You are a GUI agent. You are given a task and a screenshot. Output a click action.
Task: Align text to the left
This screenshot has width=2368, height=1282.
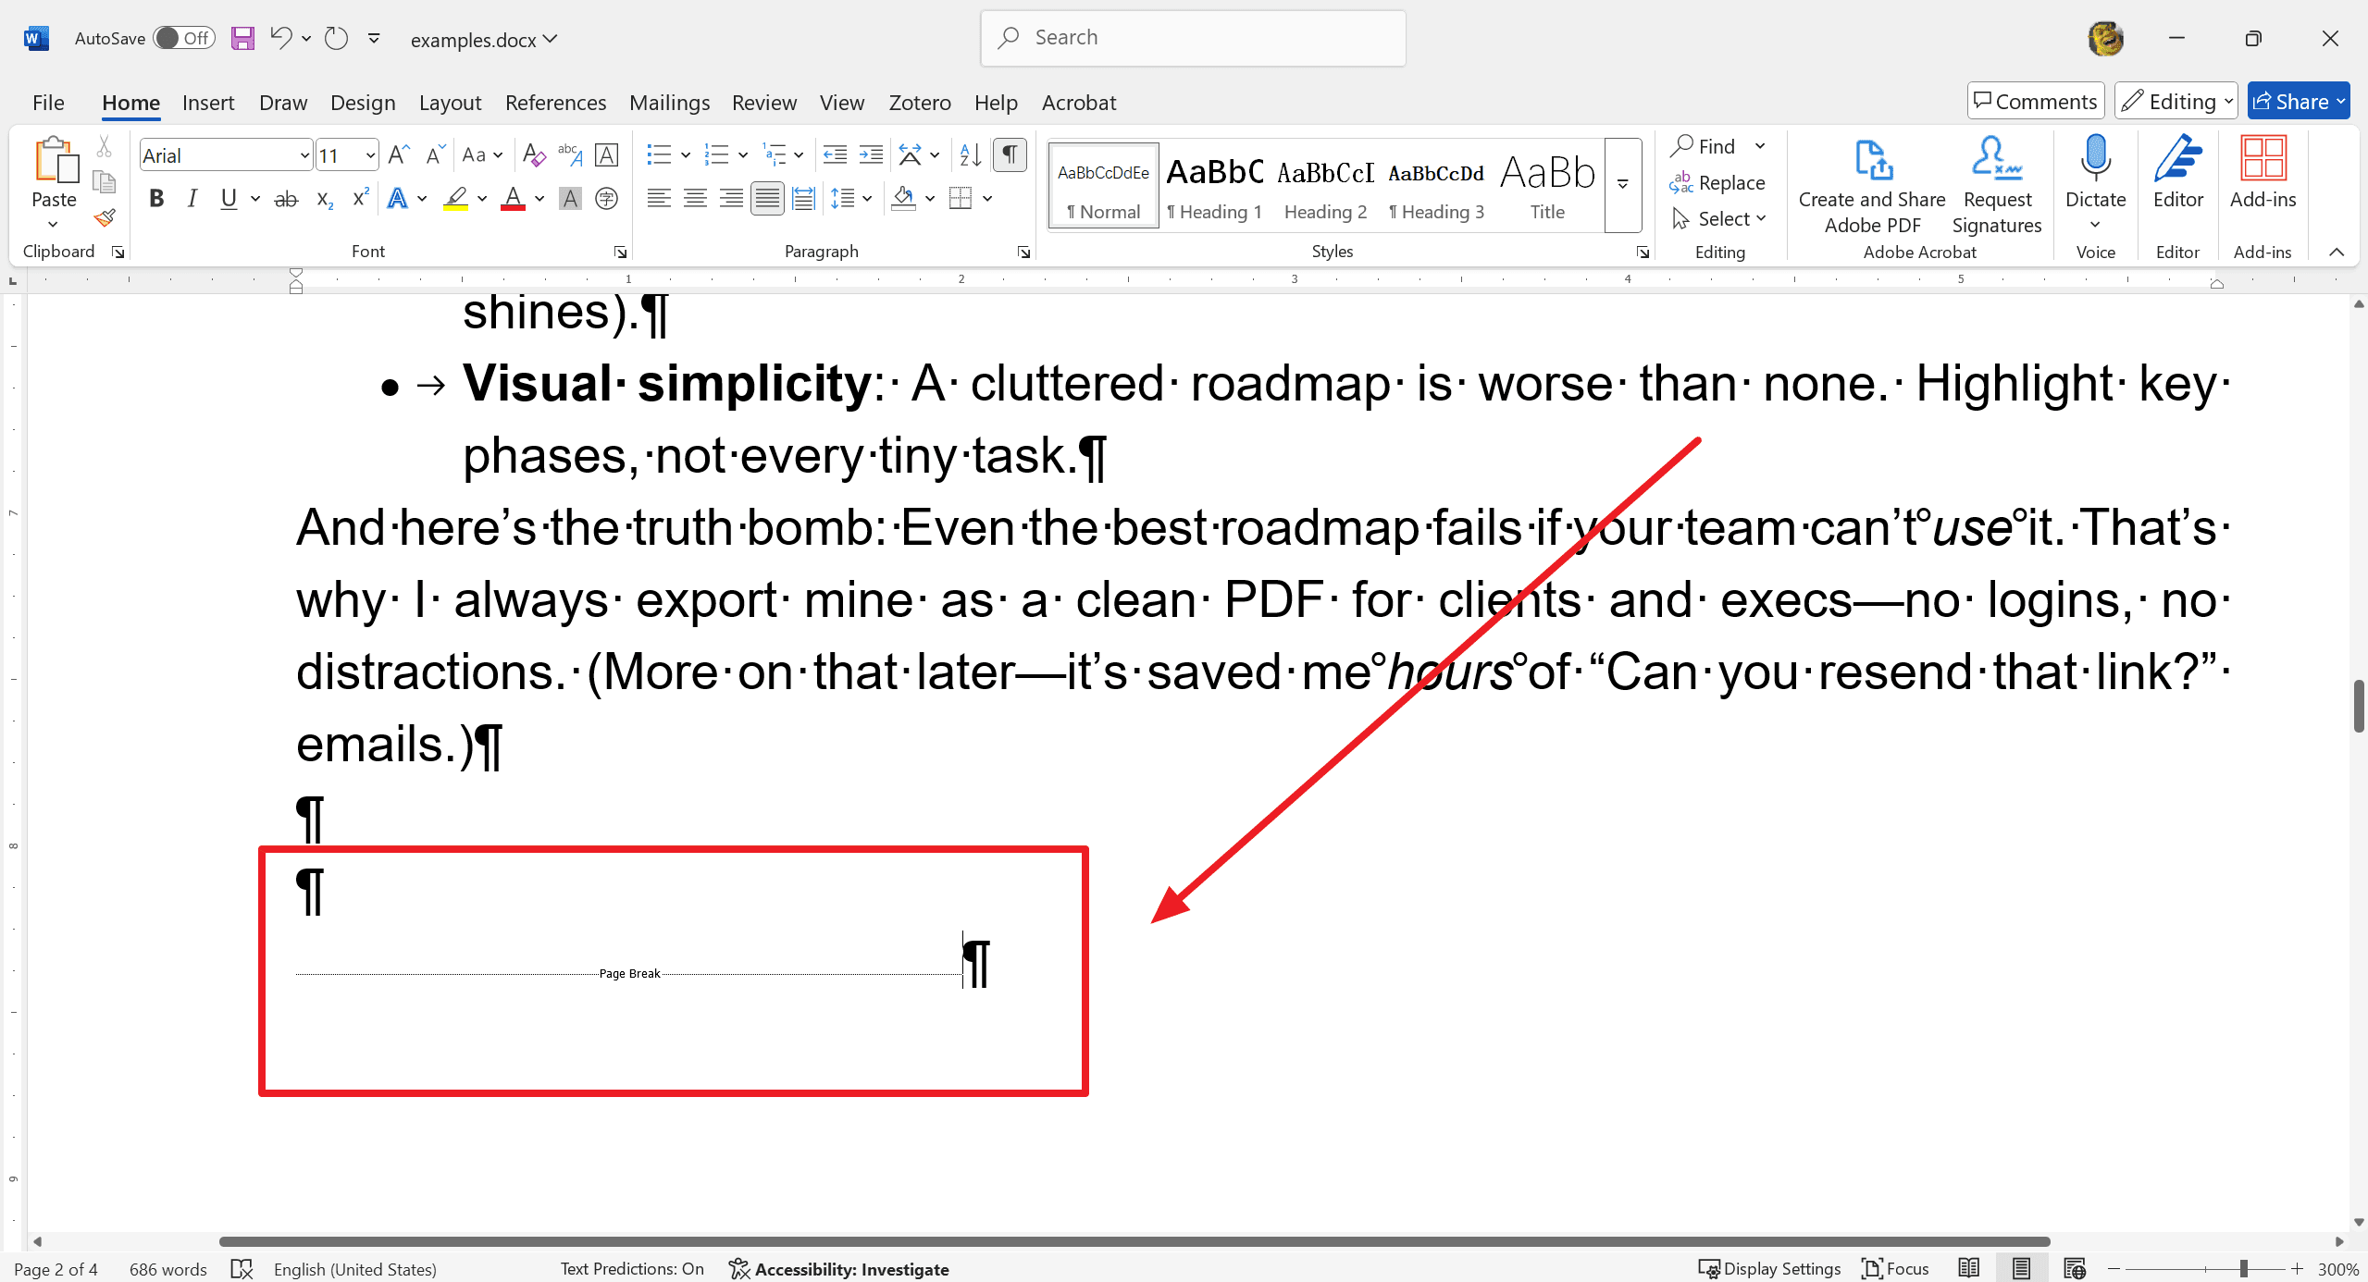tap(659, 199)
